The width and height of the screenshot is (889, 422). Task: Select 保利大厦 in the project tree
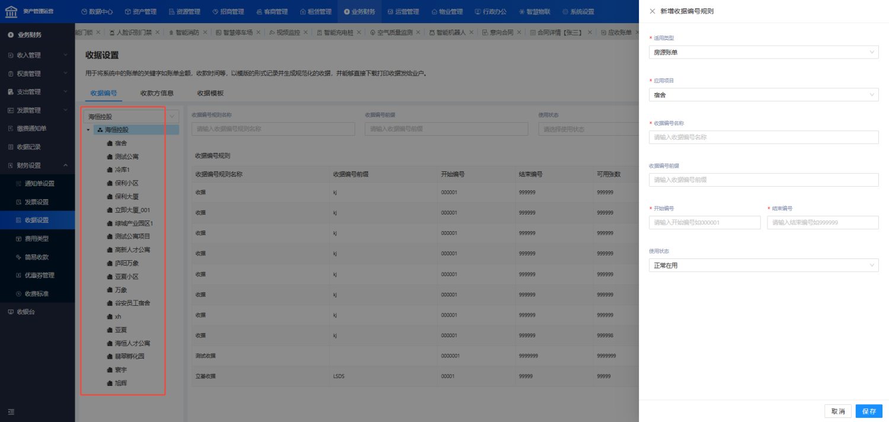coord(126,197)
